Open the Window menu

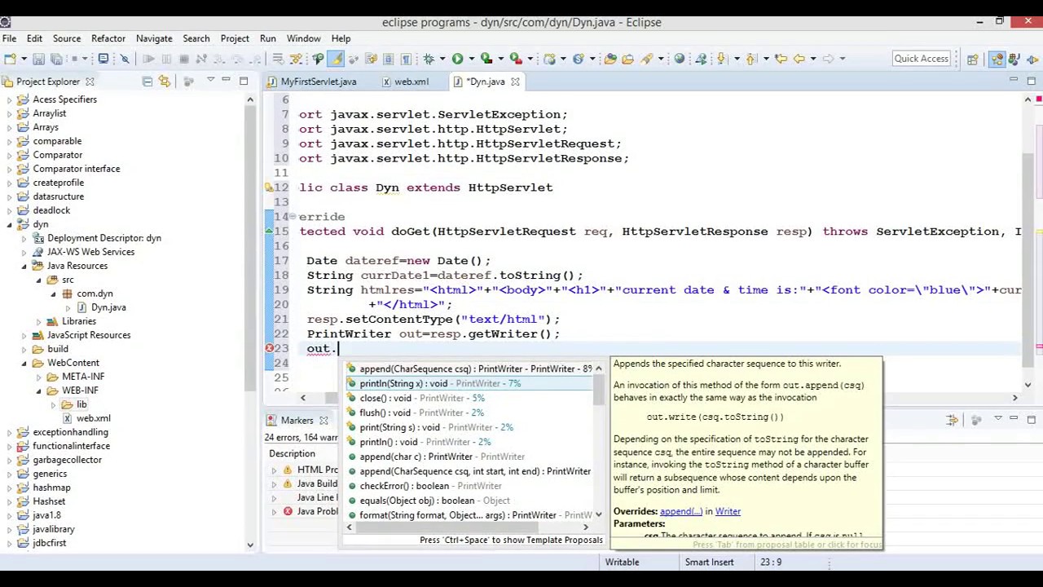point(303,38)
